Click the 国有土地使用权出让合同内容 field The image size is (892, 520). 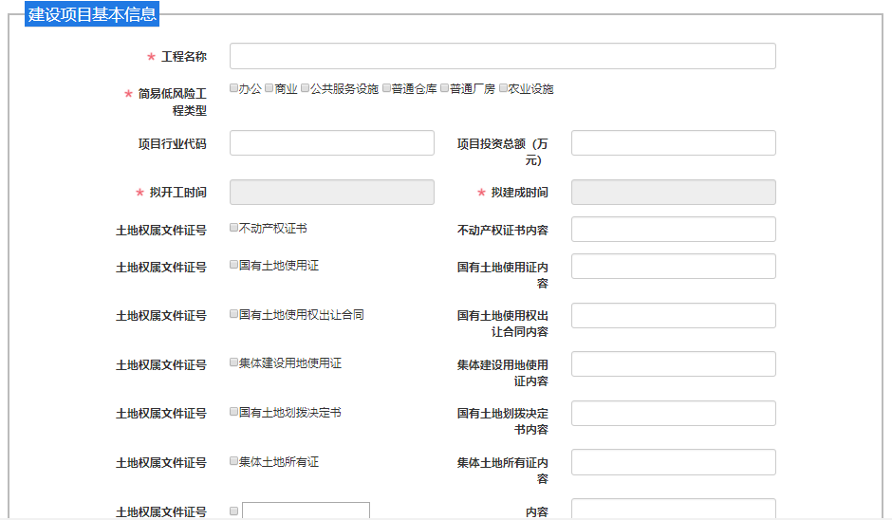click(674, 315)
